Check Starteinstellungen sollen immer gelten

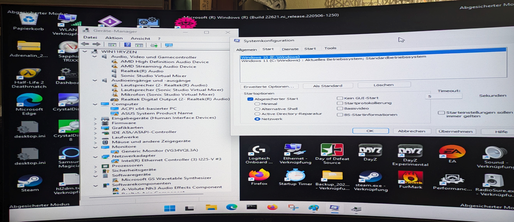[x=441, y=113]
